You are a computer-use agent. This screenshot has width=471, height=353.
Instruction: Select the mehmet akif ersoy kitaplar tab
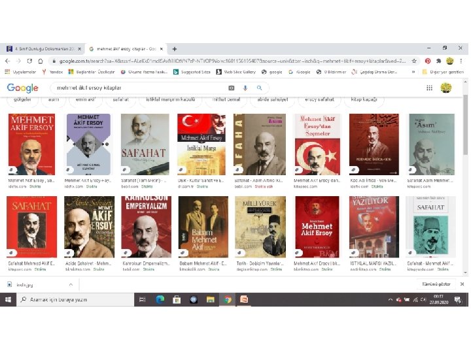click(126, 48)
